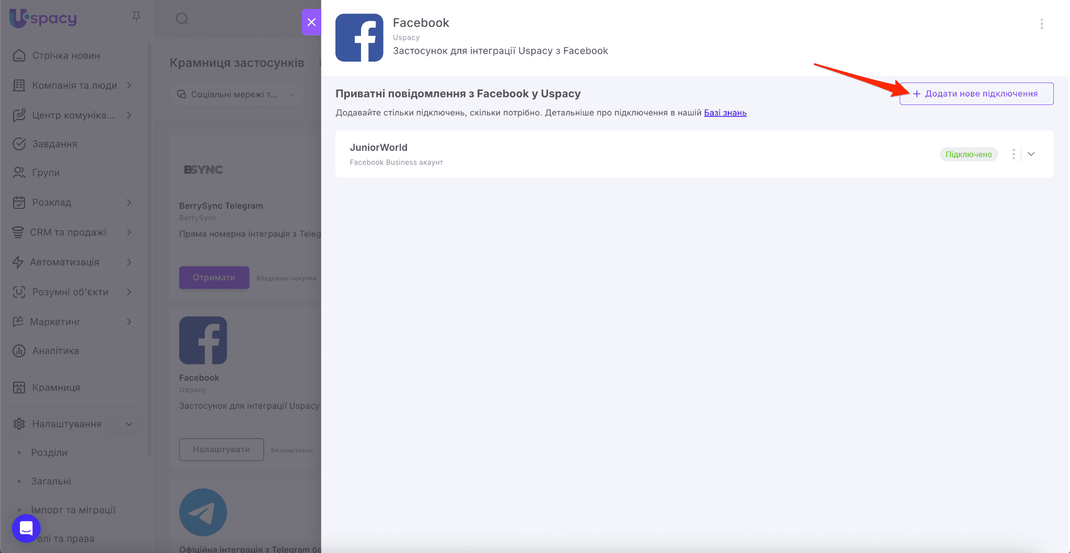
Task: Open Розумні об'єкти in the sidebar
Action: (x=71, y=292)
